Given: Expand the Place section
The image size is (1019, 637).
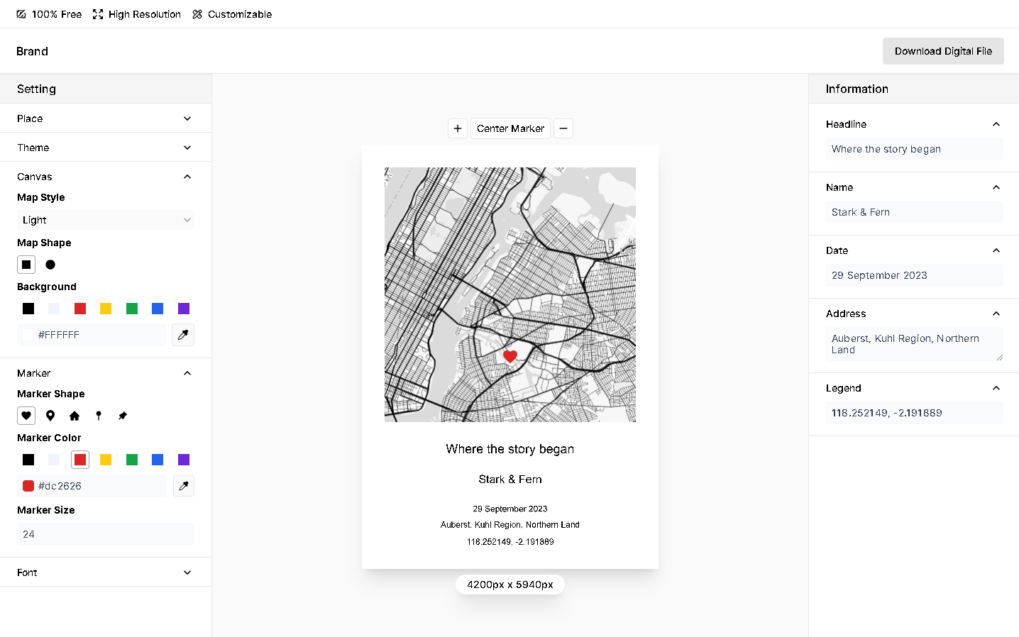Looking at the screenshot, I should (105, 118).
